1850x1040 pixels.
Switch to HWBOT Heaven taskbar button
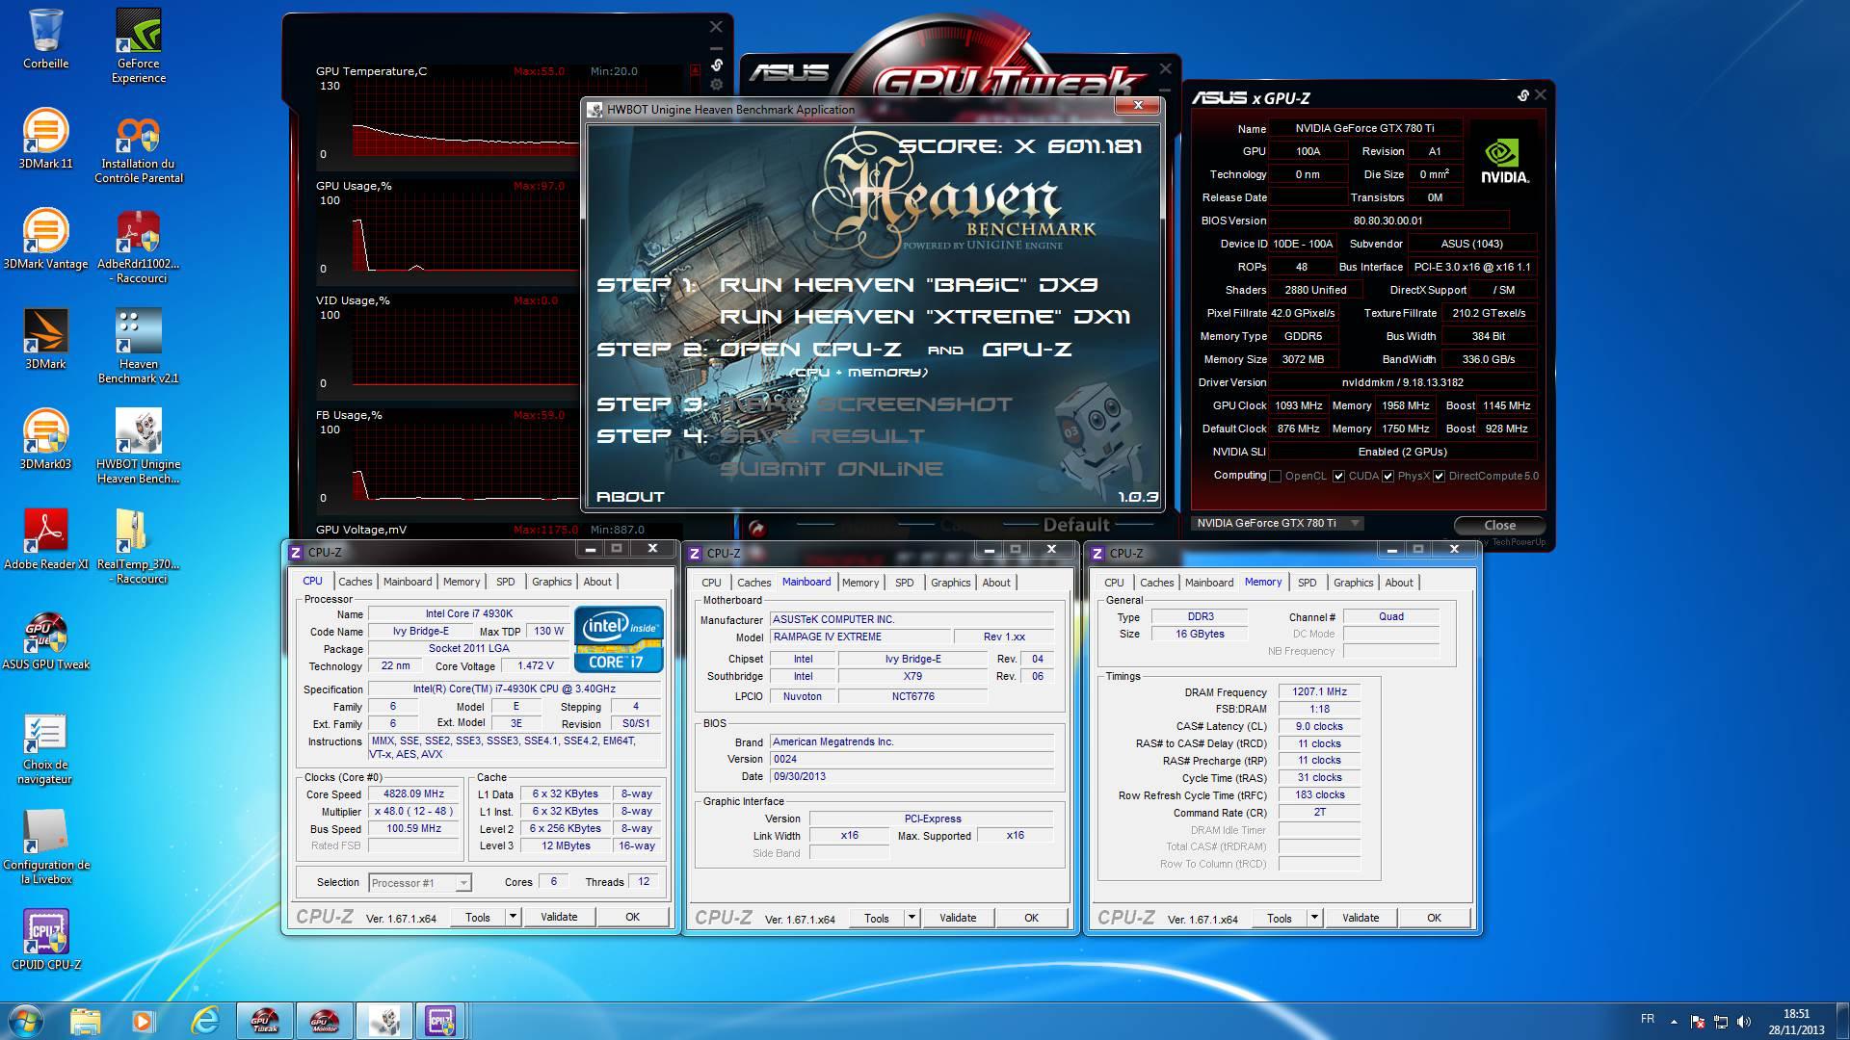(384, 1021)
